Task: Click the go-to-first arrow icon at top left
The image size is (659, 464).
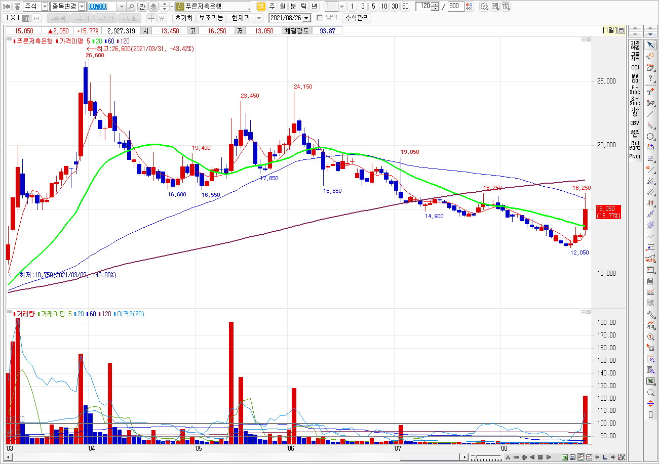Action: pos(7,7)
